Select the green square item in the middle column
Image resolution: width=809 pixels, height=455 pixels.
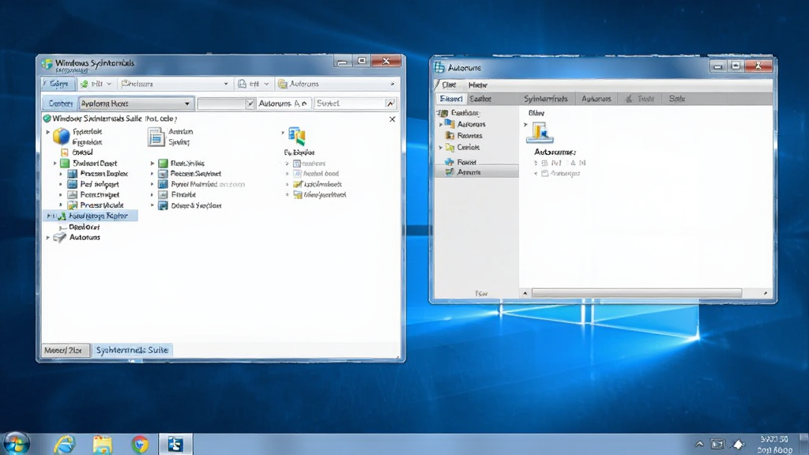tap(182, 163)
